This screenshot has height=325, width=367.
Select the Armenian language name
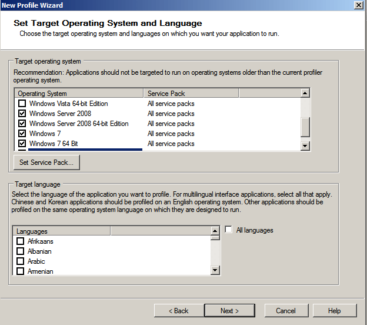[40, 271]
